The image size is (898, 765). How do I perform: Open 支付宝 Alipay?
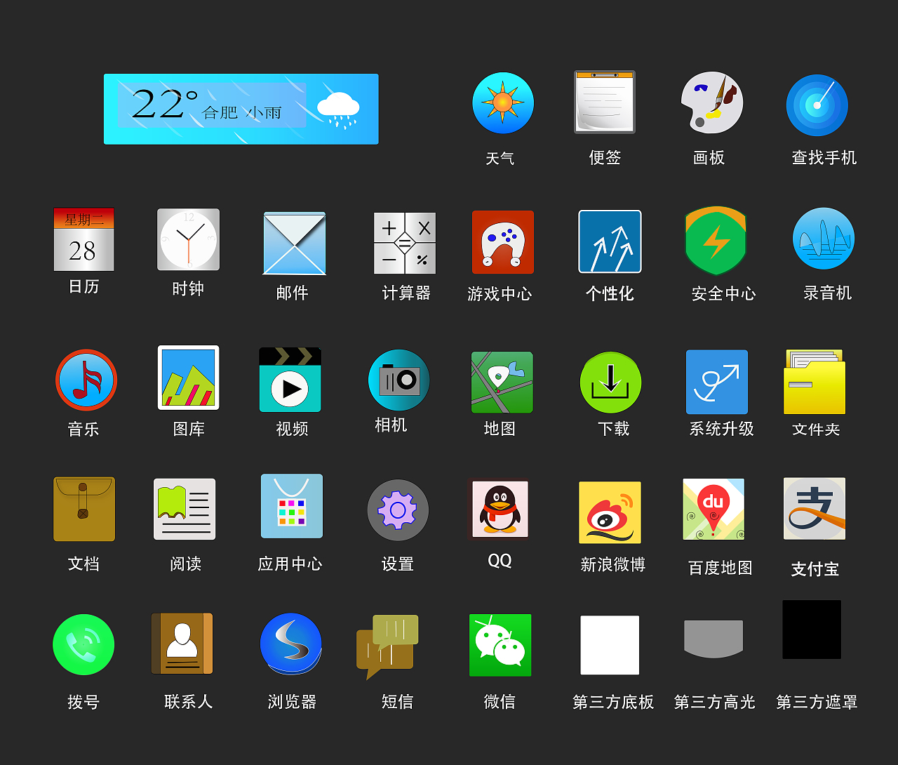point(814,510)
